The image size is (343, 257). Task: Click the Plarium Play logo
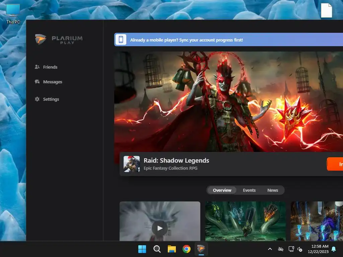point(59,39)
